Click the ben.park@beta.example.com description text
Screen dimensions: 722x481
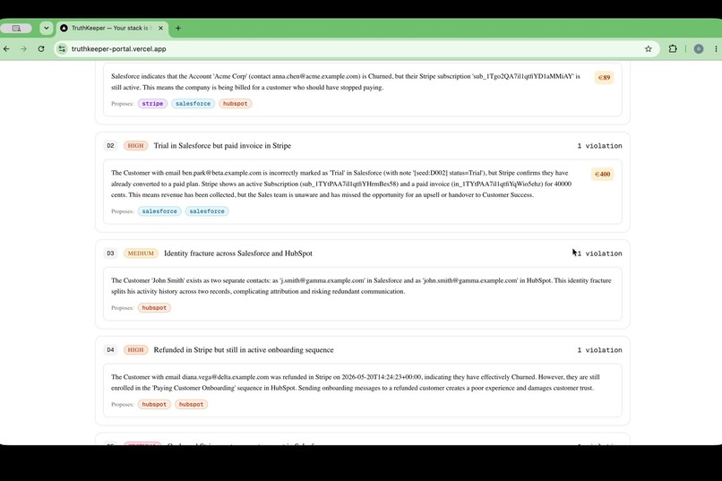pos(341,184)
